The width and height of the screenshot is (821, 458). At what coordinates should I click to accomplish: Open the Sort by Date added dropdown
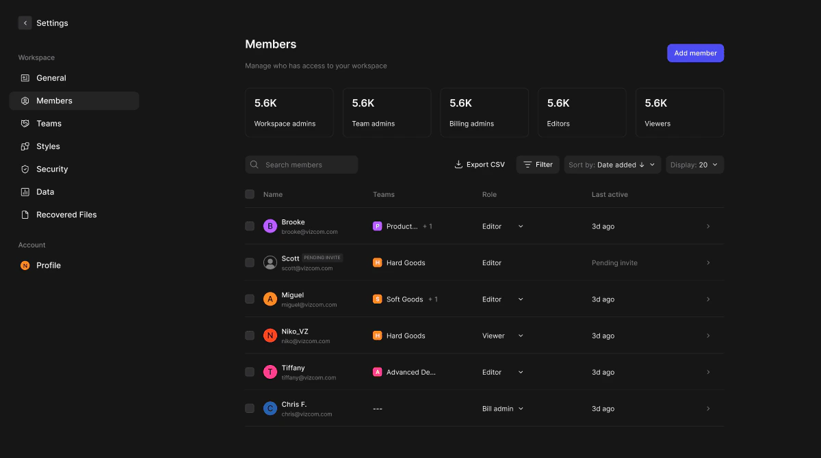611,164
